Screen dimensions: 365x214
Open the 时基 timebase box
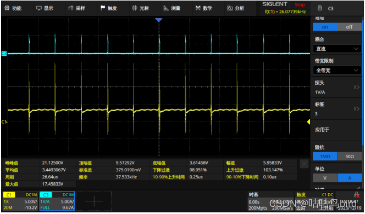[270, 201]
